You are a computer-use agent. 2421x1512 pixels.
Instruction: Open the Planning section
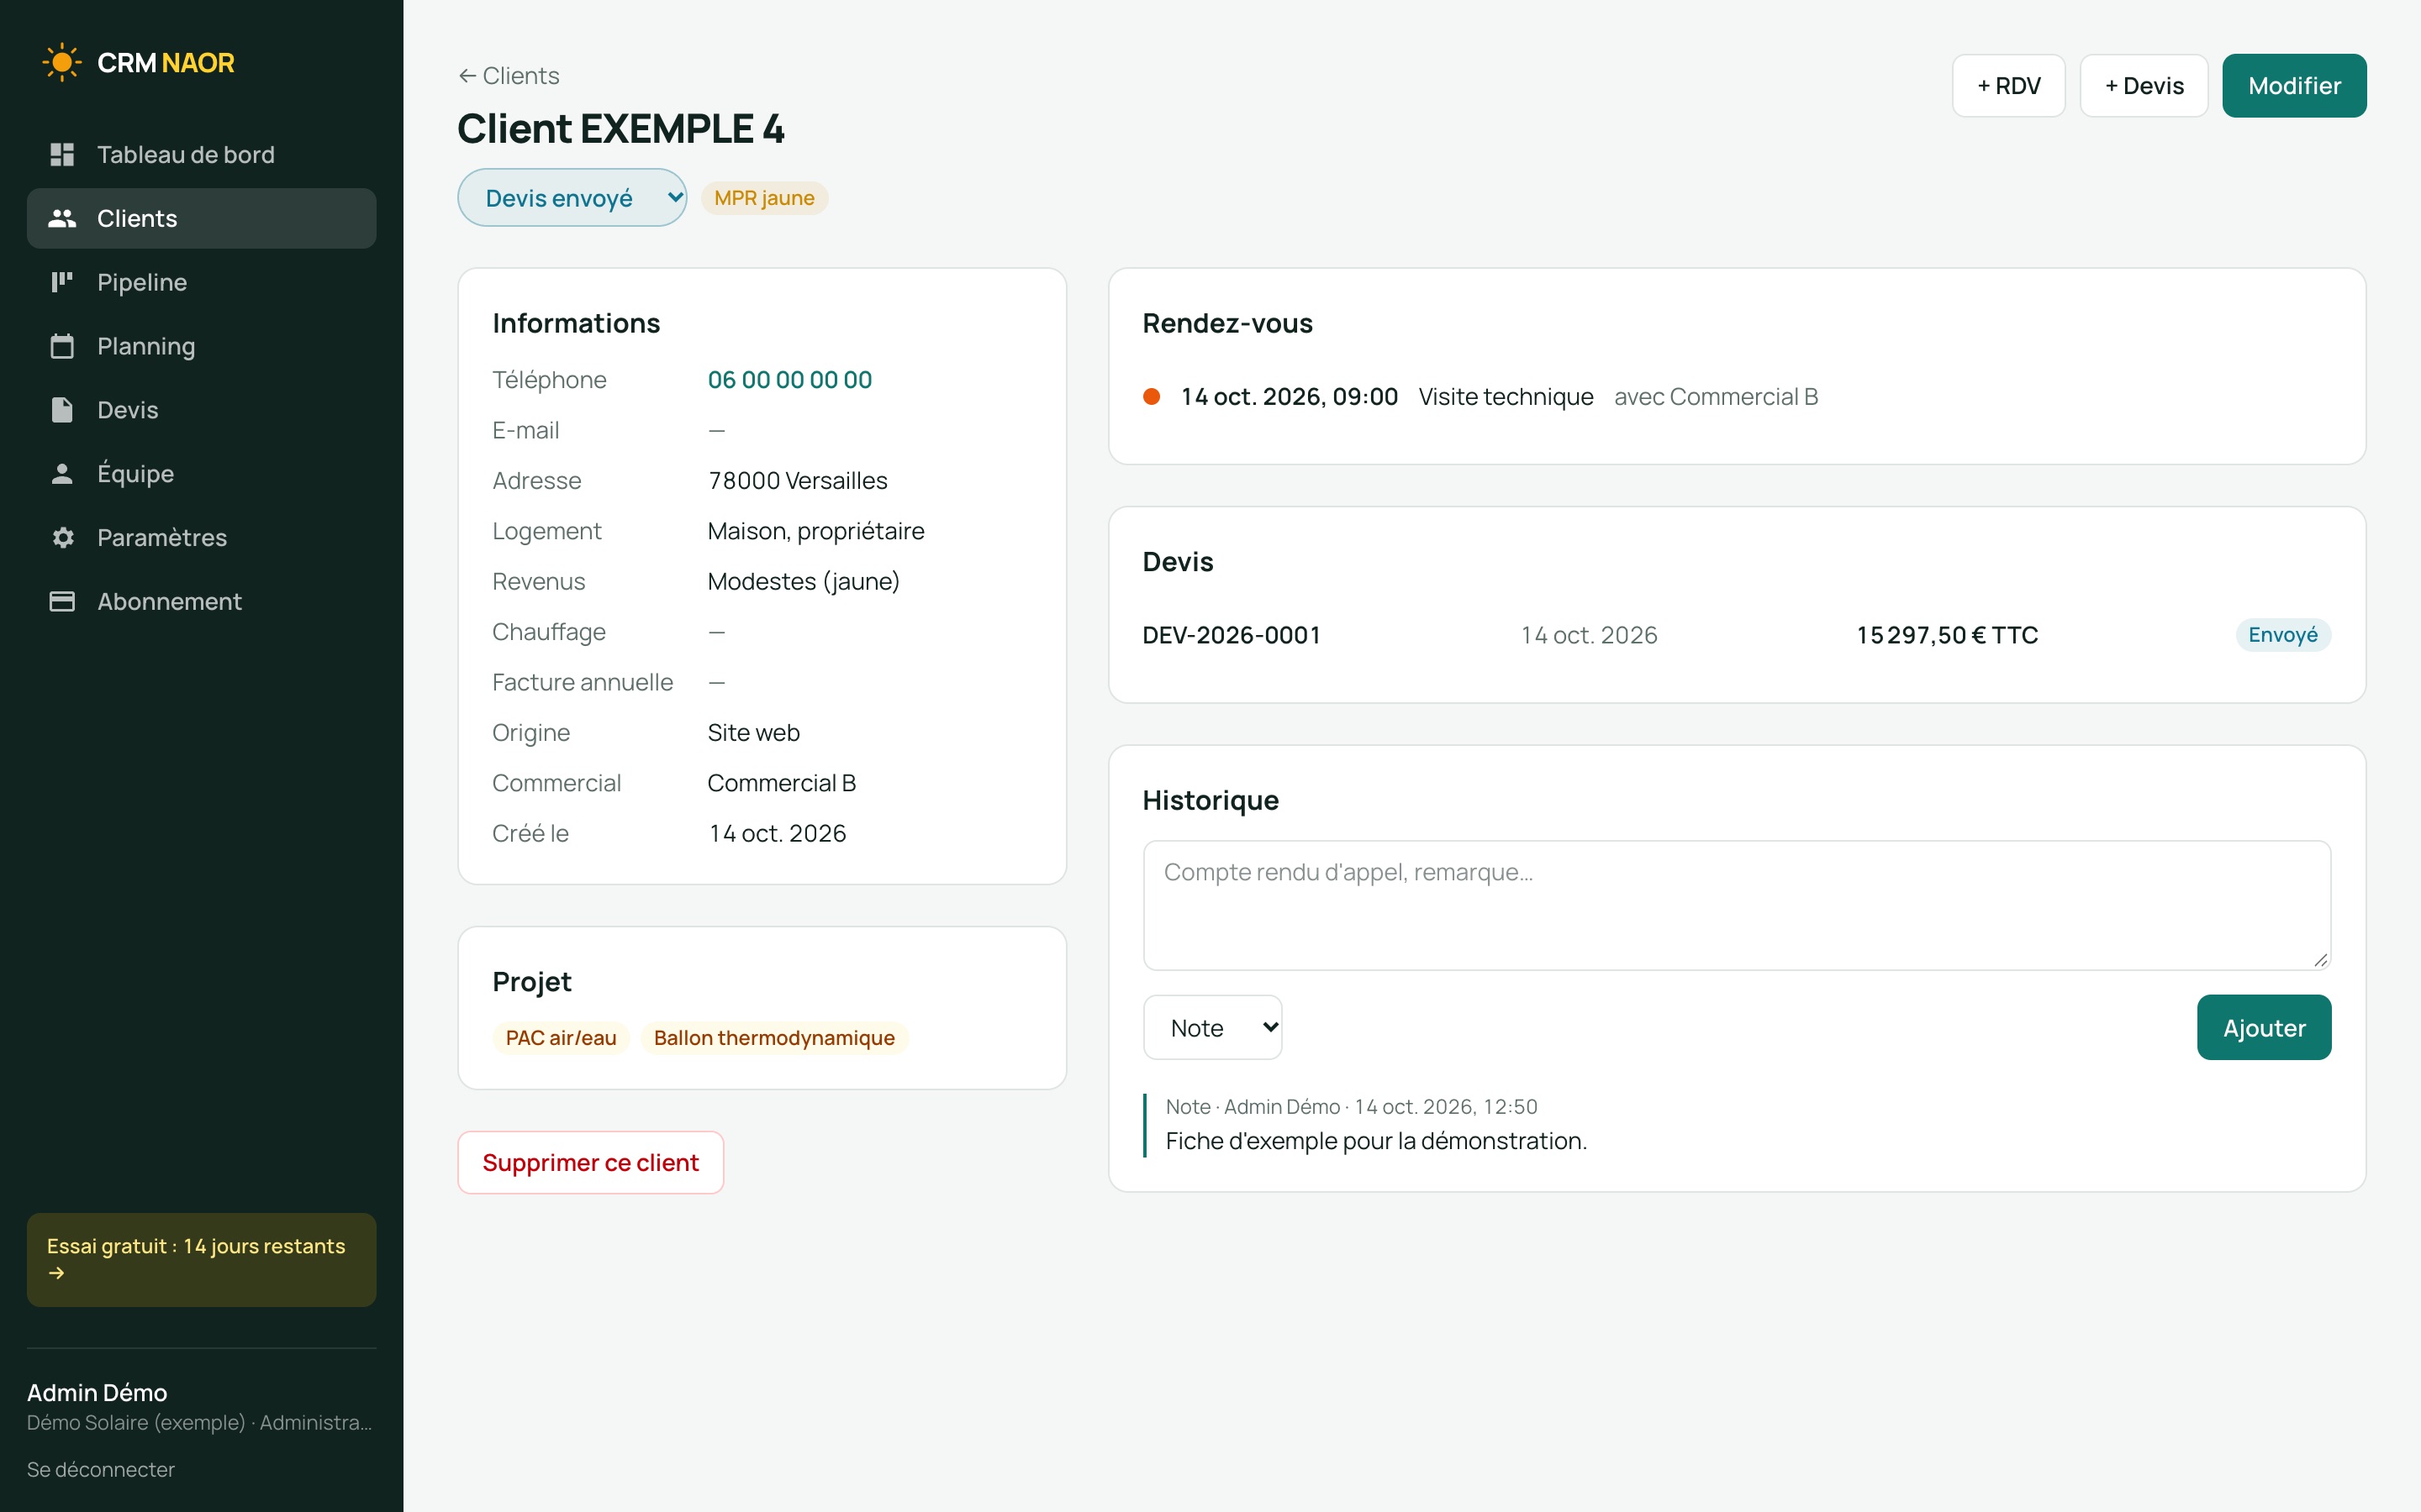[201, 346]
